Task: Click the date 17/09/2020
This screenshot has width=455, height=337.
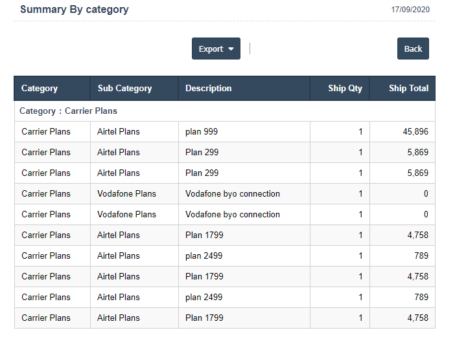Action: (410, 10)
